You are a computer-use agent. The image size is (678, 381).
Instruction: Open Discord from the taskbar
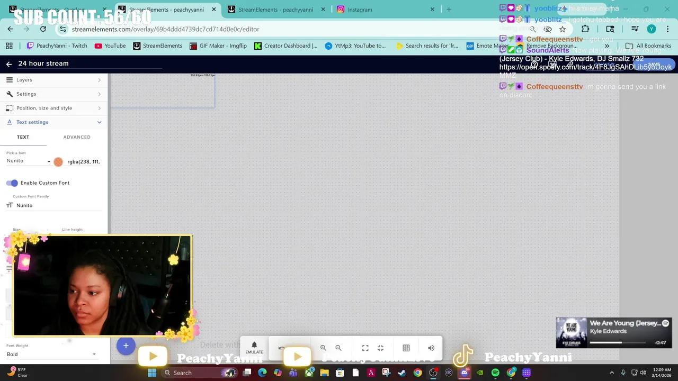point(465,373)
